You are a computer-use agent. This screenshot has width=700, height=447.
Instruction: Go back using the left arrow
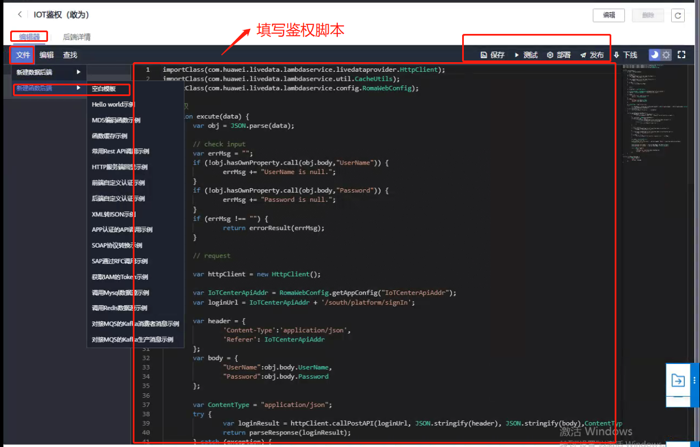point(20,15)
